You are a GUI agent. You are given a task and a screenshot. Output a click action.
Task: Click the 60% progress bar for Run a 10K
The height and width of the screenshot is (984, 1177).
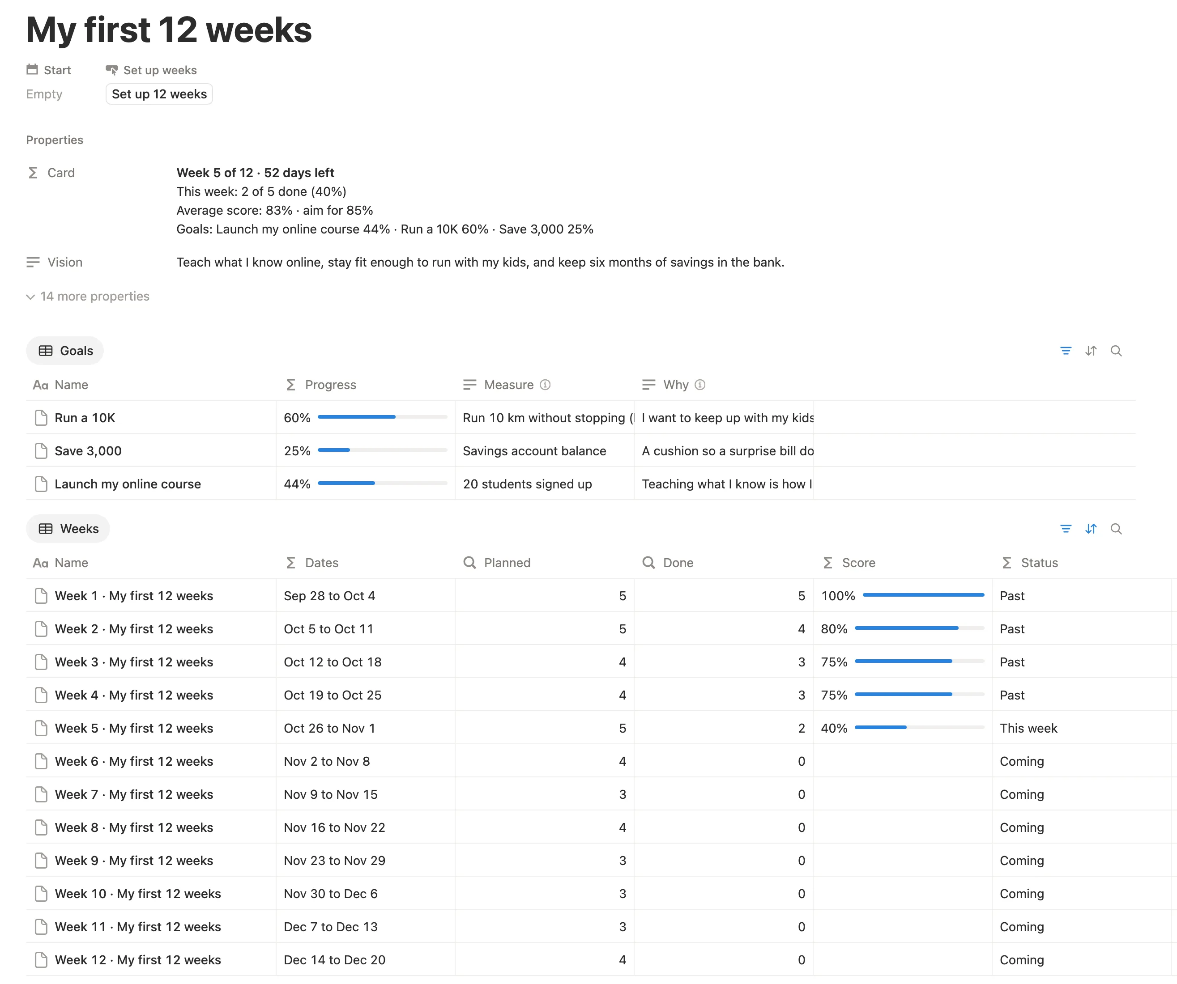coord(382,417)
